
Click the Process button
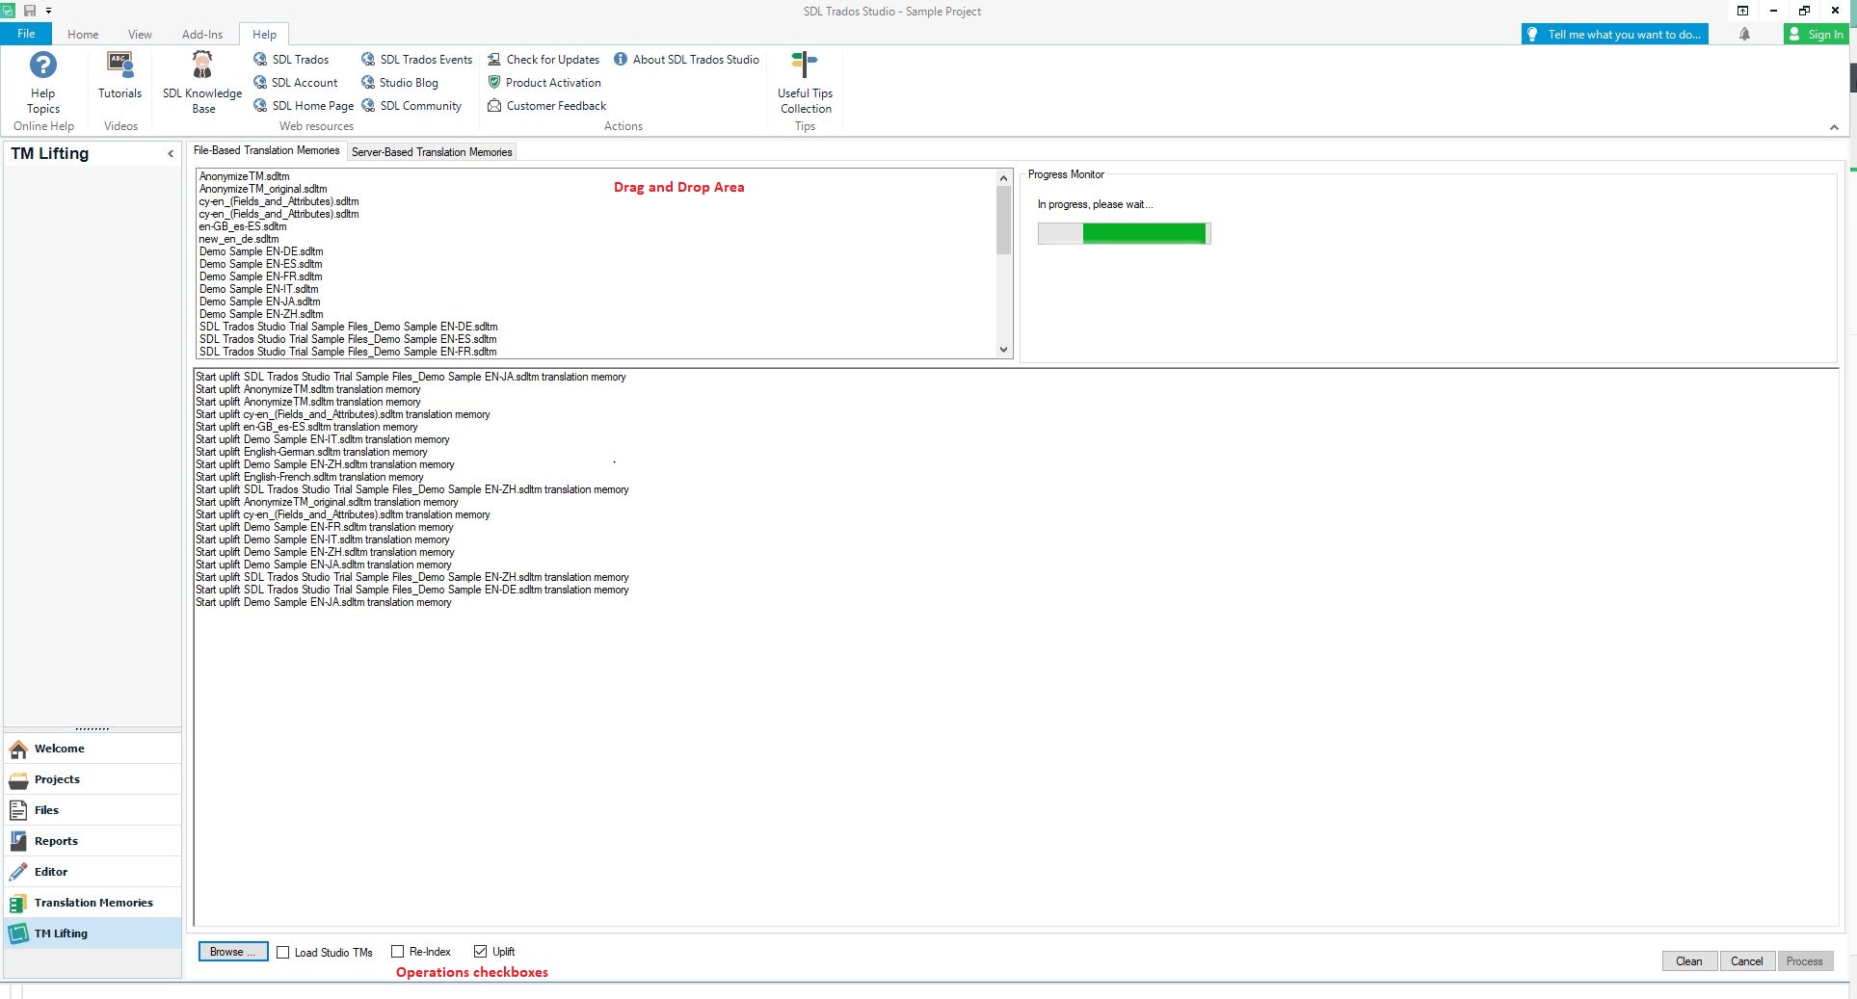[x=1805, y=961]
